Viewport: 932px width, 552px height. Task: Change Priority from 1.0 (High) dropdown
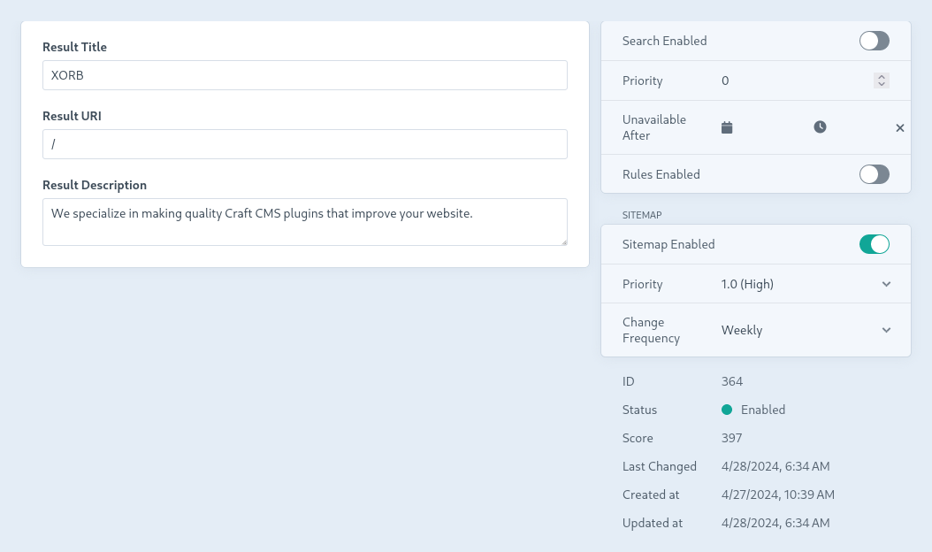pos(747,284)
